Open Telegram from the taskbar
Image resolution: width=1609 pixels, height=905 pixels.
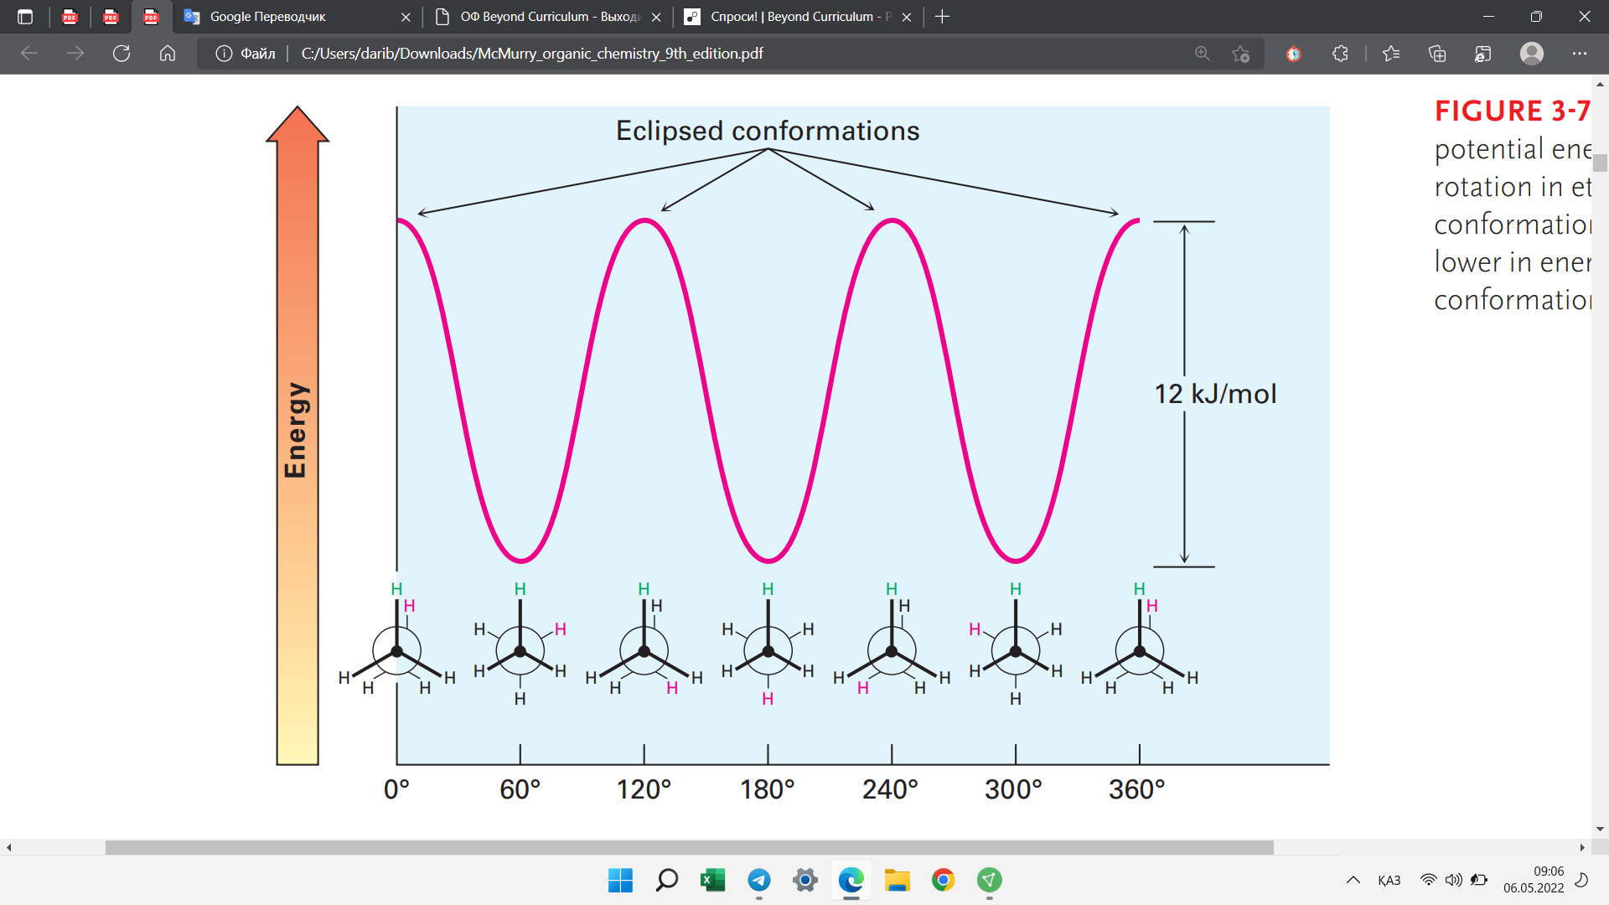click(759, 880)
